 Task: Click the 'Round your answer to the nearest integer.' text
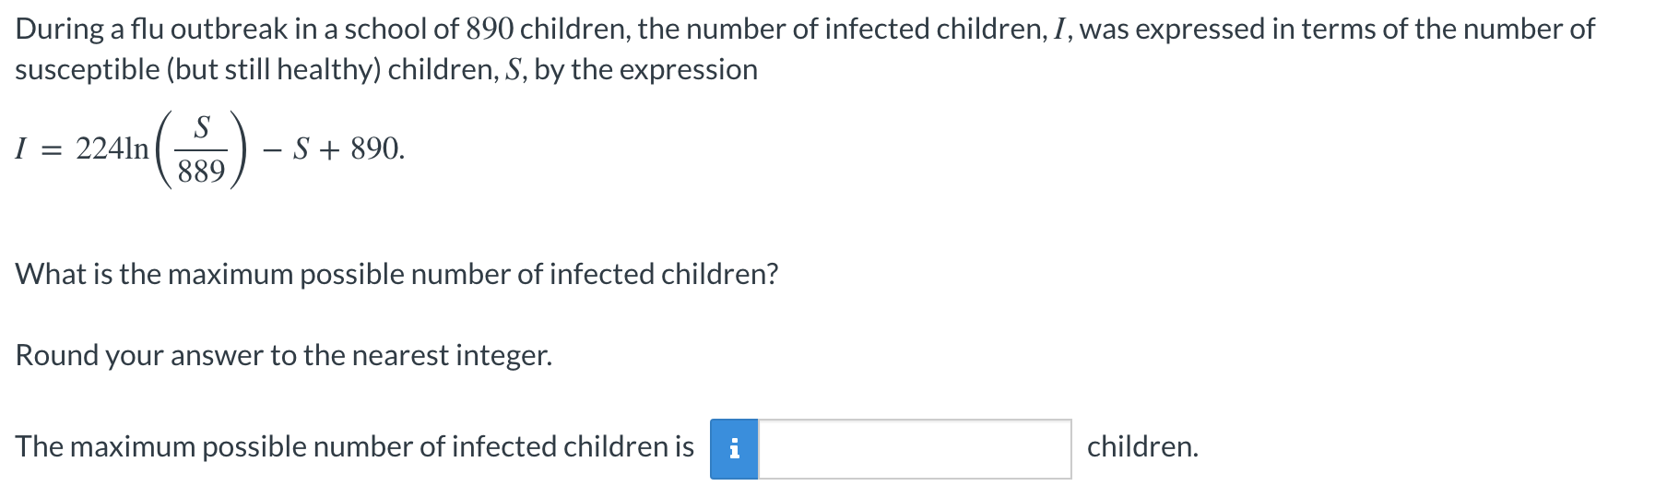[284, 356]
